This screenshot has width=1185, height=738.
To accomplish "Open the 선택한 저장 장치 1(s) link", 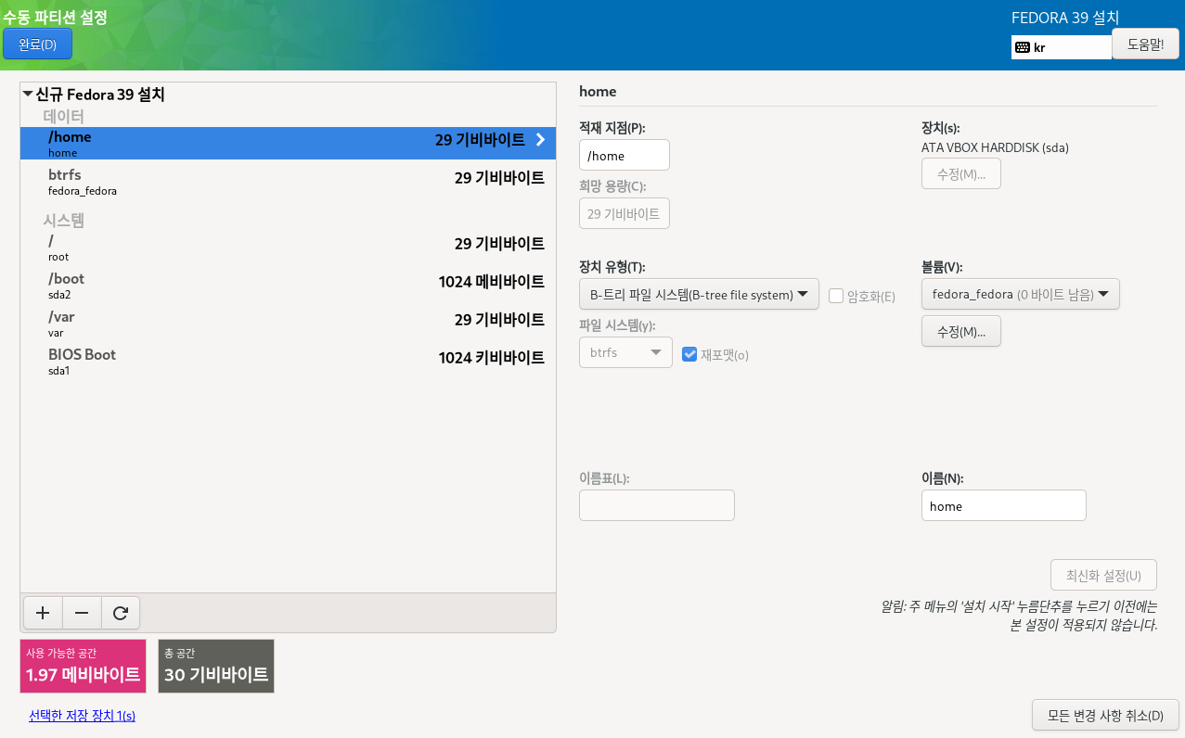I will pyautogui.click(x=83, y=716).
